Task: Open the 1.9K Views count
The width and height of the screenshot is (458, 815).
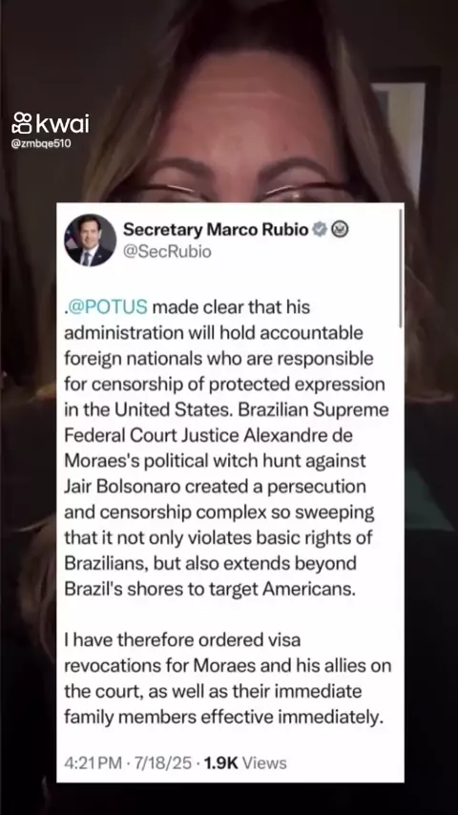Action: [x=245, y=763]
